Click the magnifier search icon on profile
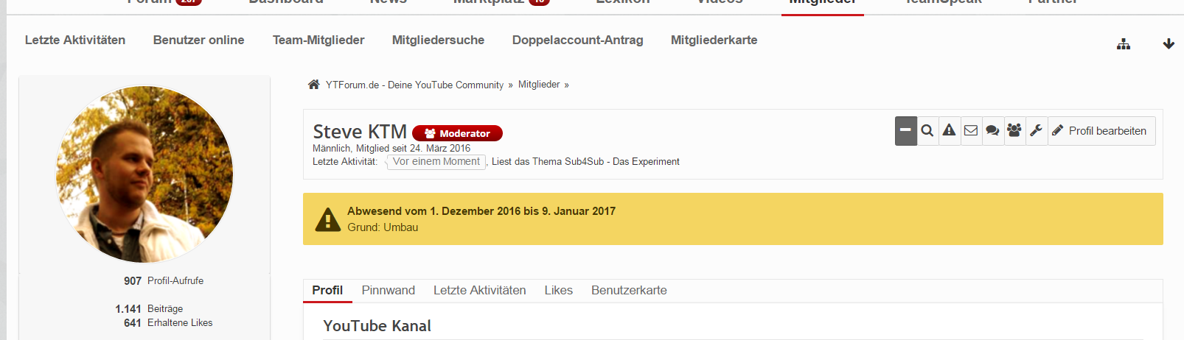The width and height of the screenshot is (1184, 340). pyautogui.click(x=927, y=131)
